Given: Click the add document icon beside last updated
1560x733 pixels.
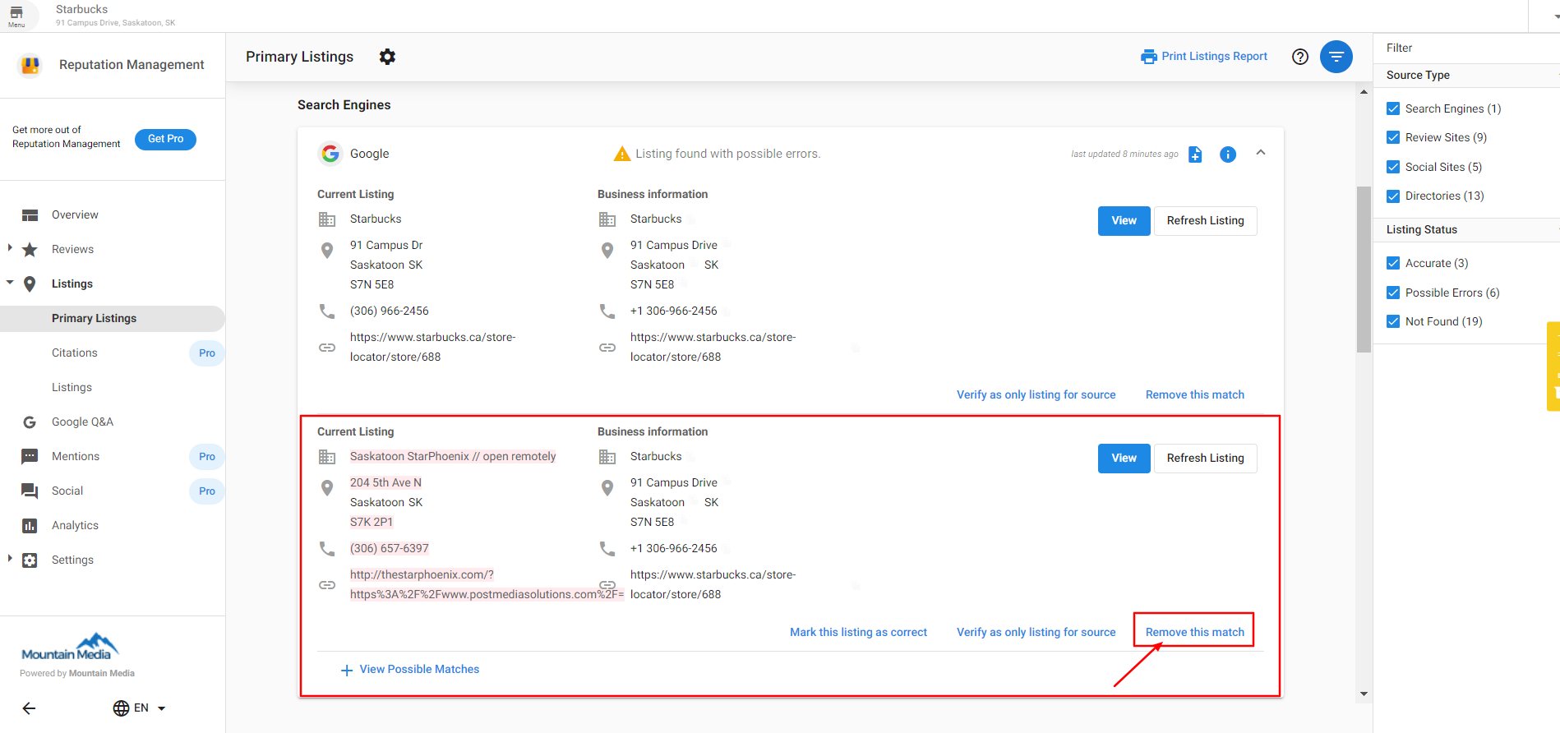Looking at the screenshot, I should coord(1195,154).
